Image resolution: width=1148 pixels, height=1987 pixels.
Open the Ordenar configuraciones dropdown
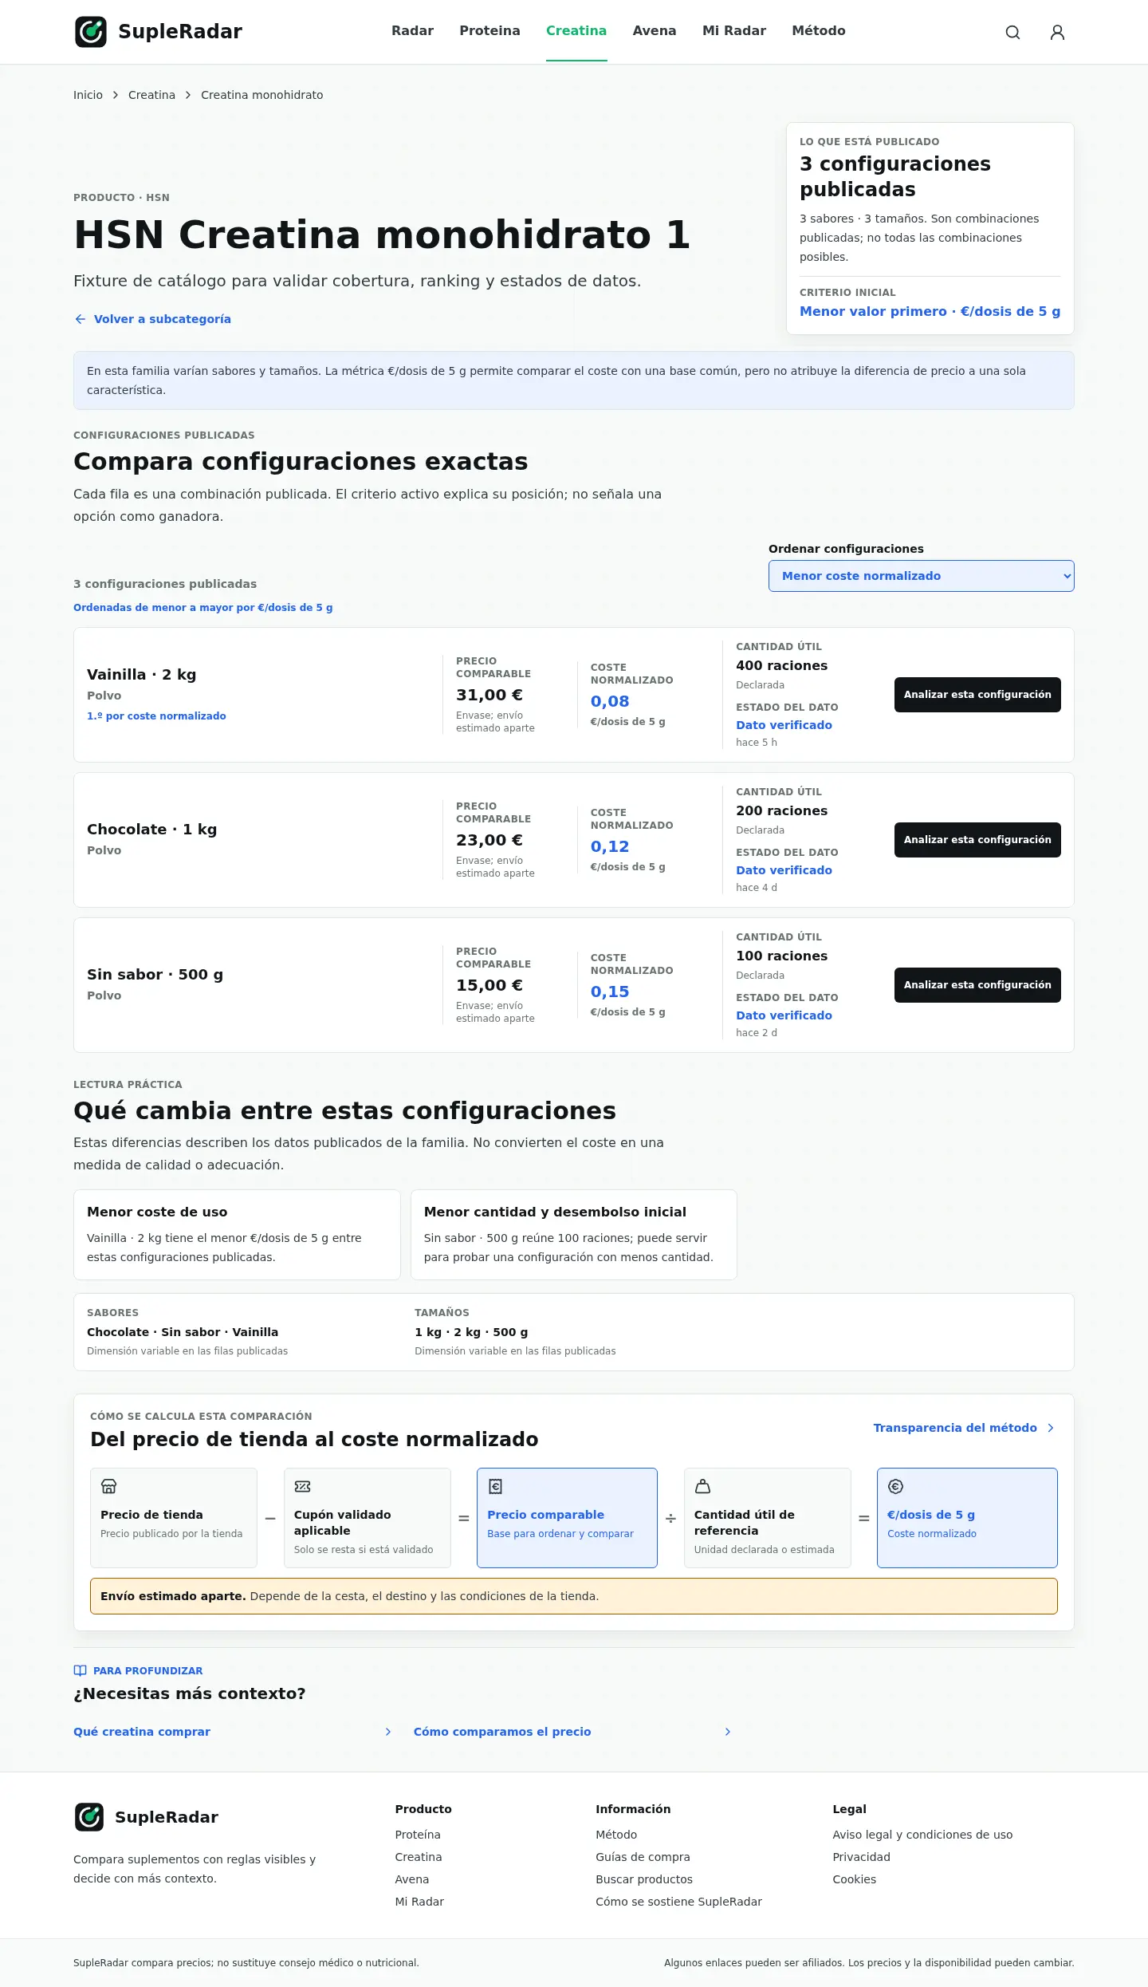(921, 576)
